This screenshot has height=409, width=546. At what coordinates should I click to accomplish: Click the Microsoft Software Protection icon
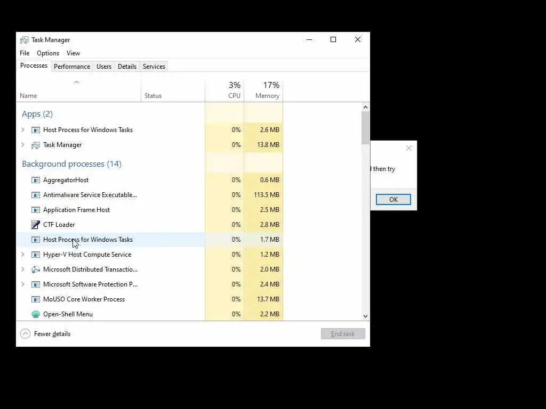click(36, 284)
